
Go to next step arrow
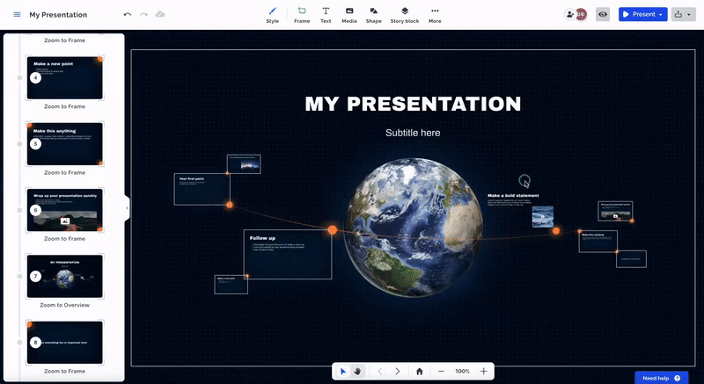pyautogui.click(x=398, y=371)
